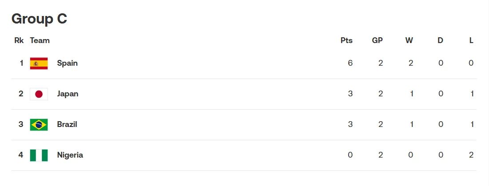The width and height of the screenshot is (489, 186).
Task: Select Nigeria's points value 0
Action: tap(350, 155)
